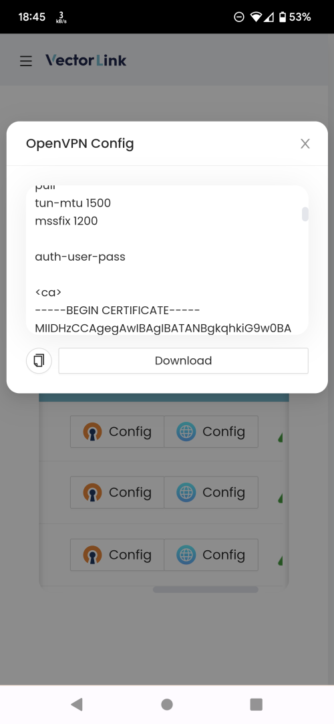Select the 'tun-mtu 1500' line
334x724 pixels.
click(x=73, y=203)
